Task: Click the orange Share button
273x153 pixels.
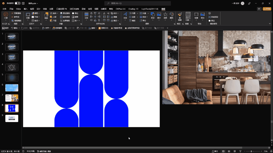Action: (267, 9)
